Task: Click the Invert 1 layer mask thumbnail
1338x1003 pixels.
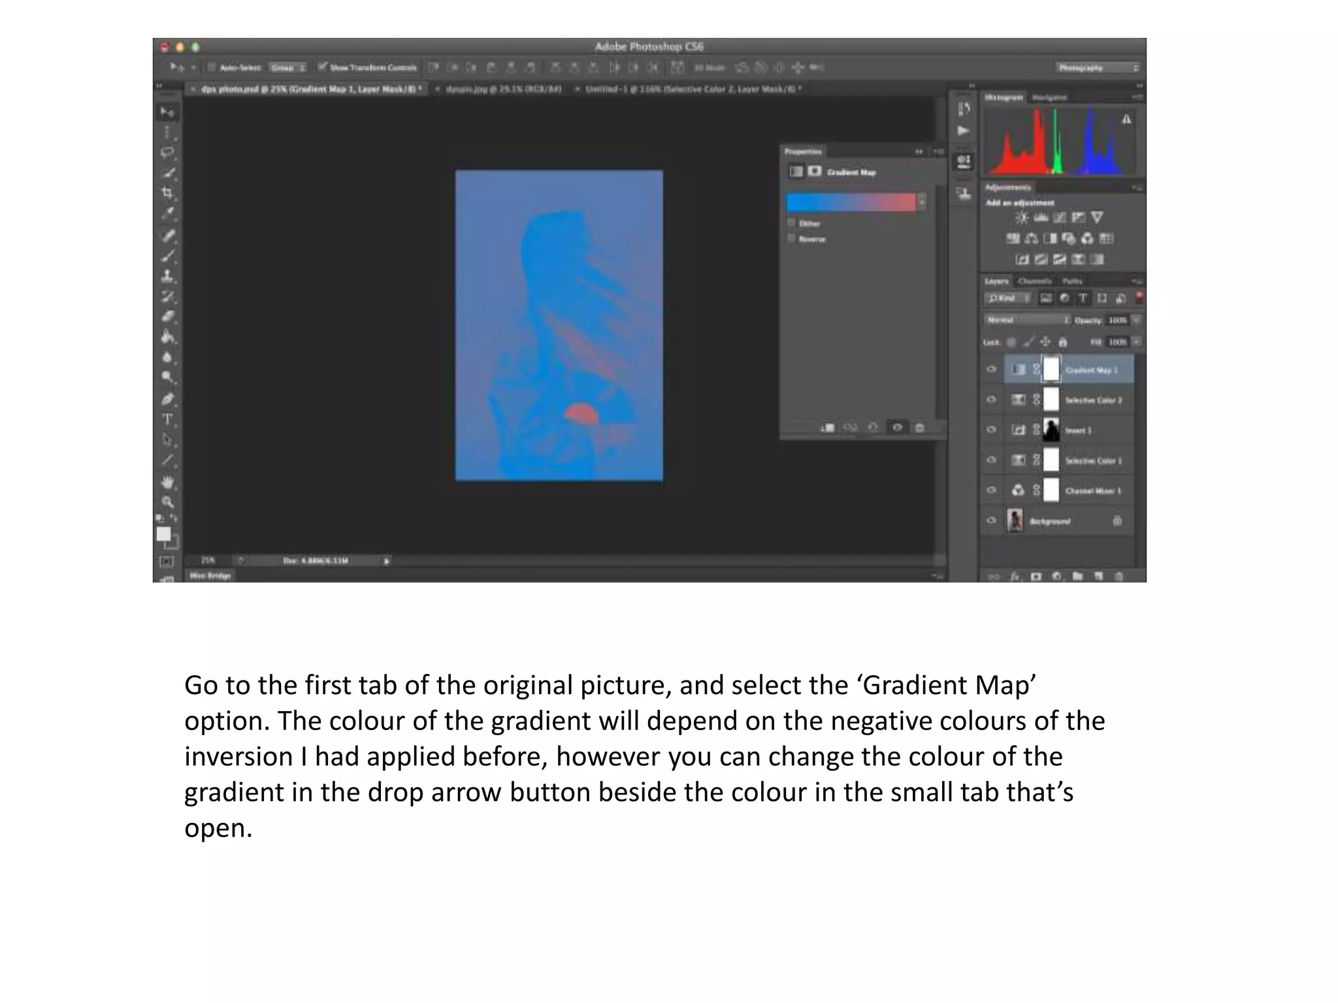Action: [x=1051, y=430]
